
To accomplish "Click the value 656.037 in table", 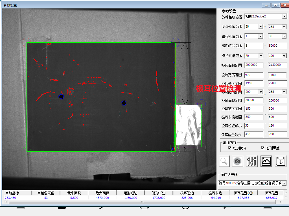I will tap(272, 198).
